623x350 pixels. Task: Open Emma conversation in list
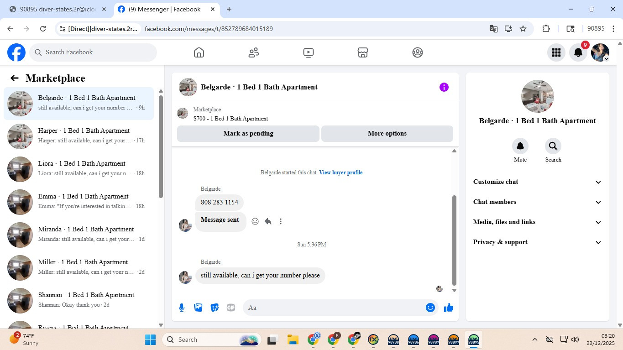(79, 202)
